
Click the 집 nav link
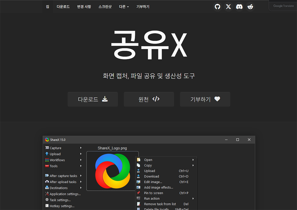48,7
